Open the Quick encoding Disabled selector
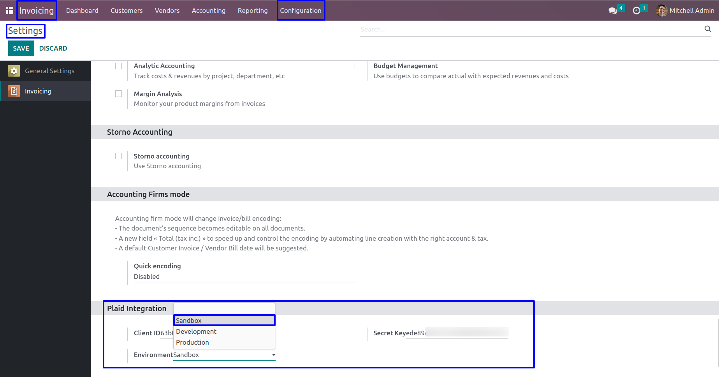719x377 pixels. pyautogui.click(x=245, y=277)
